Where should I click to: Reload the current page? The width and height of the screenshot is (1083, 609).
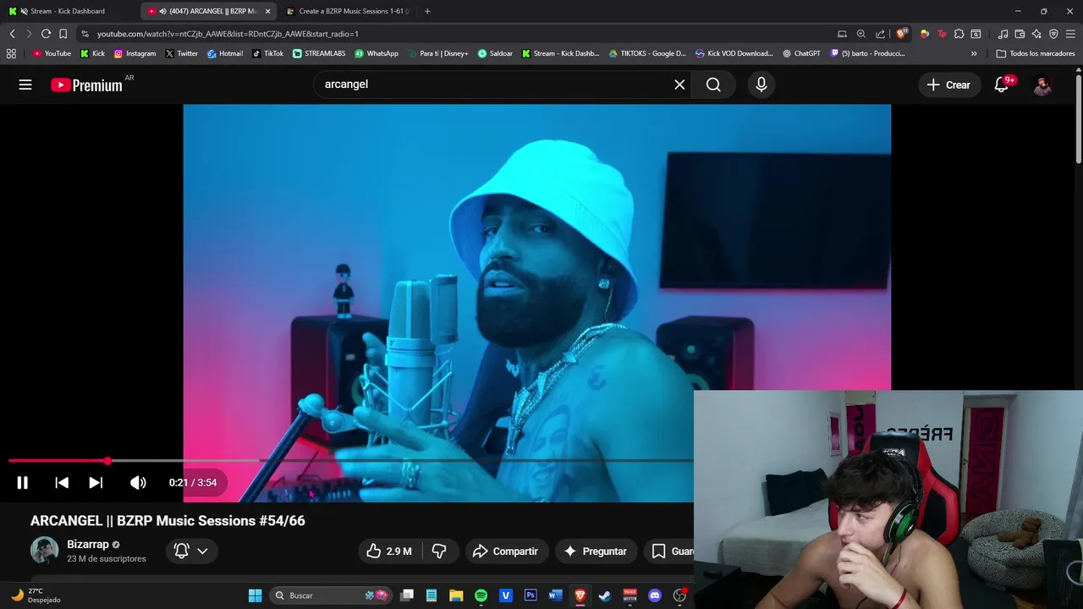46,34
